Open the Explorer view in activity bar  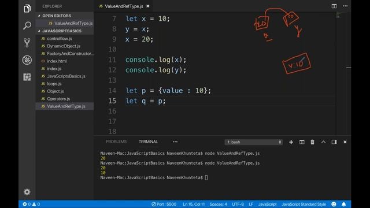[27, 9]
